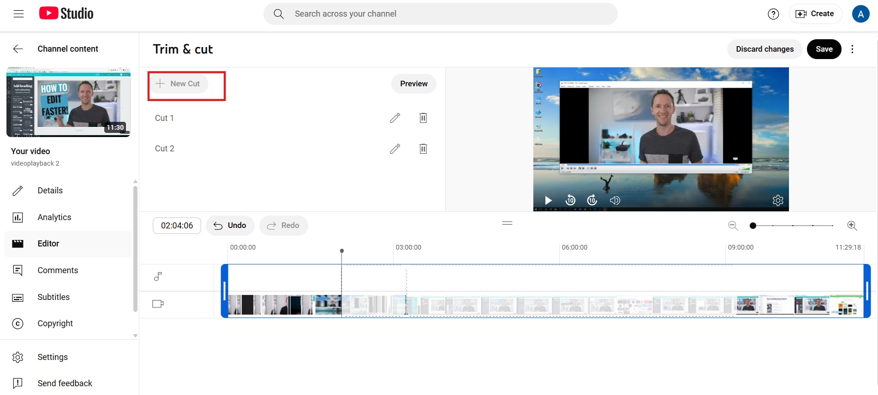
Task: Click the Create button
Action: coord(815,14)
